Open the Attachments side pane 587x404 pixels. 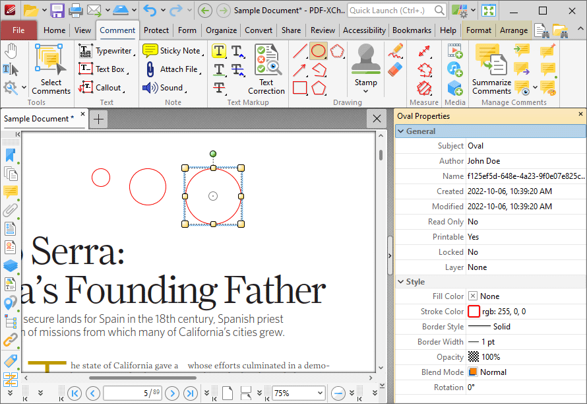coord(11,210)
